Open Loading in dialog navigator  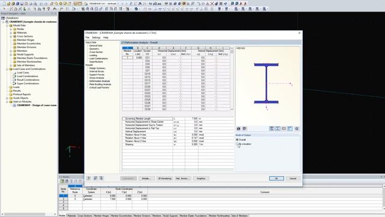93,55
